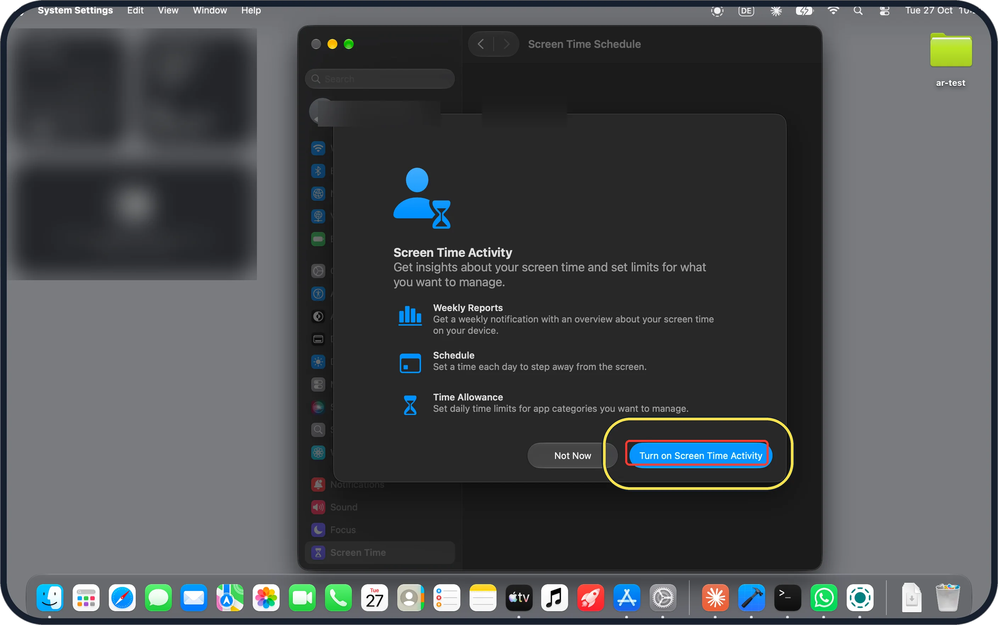Open Control Center in the menu bar

884,11
